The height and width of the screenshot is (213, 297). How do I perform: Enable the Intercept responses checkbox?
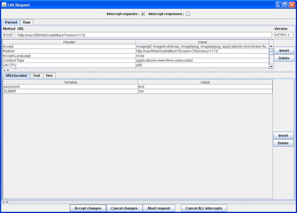tap(188, 14)
